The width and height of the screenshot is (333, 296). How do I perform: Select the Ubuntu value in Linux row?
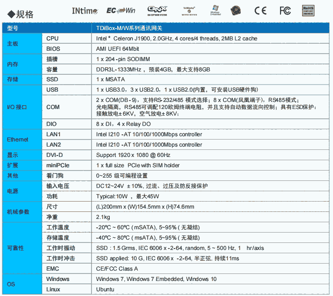click(105, 289)
